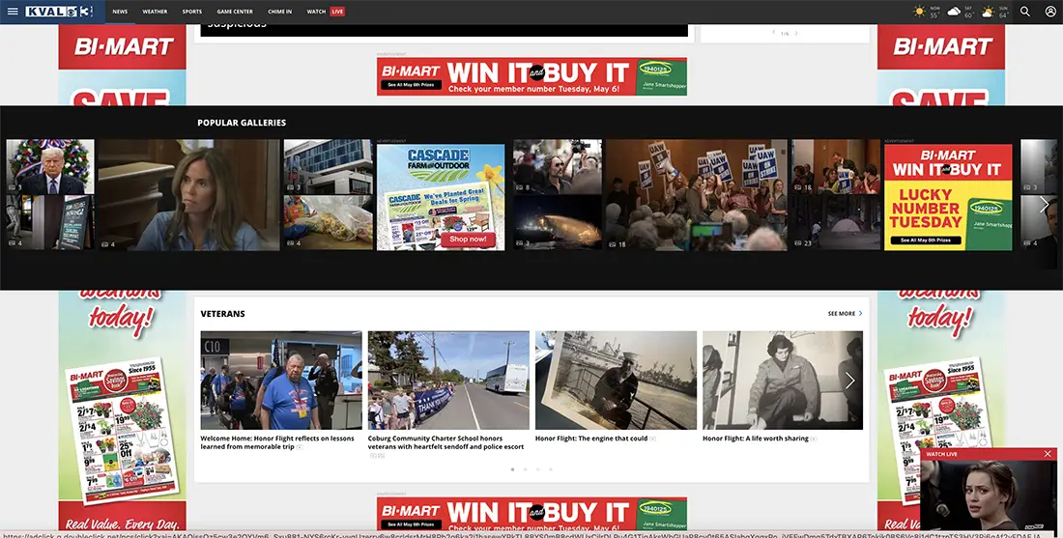Click the Watch Live video player preview
Image resolution: width=1063 pixels, height=538 pixels.
(989, 496)
